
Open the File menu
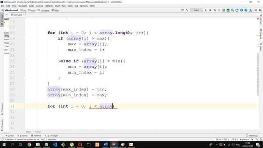(x=2, y=6)
